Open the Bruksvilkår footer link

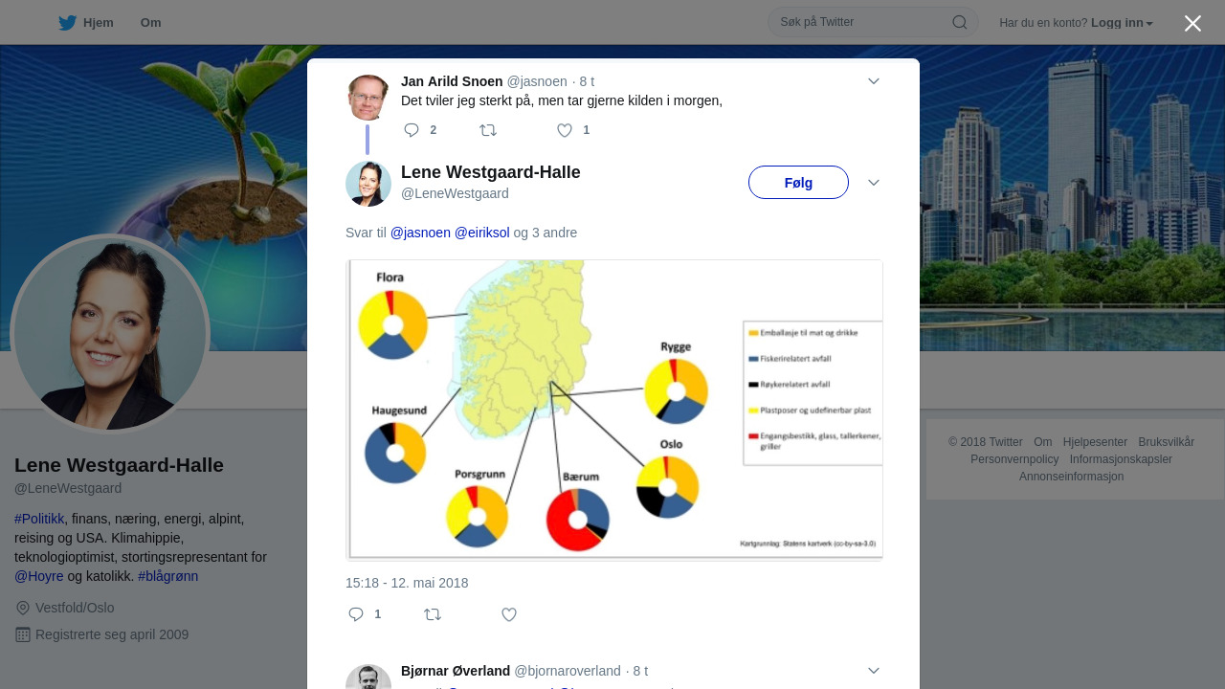pos(1167,442)
